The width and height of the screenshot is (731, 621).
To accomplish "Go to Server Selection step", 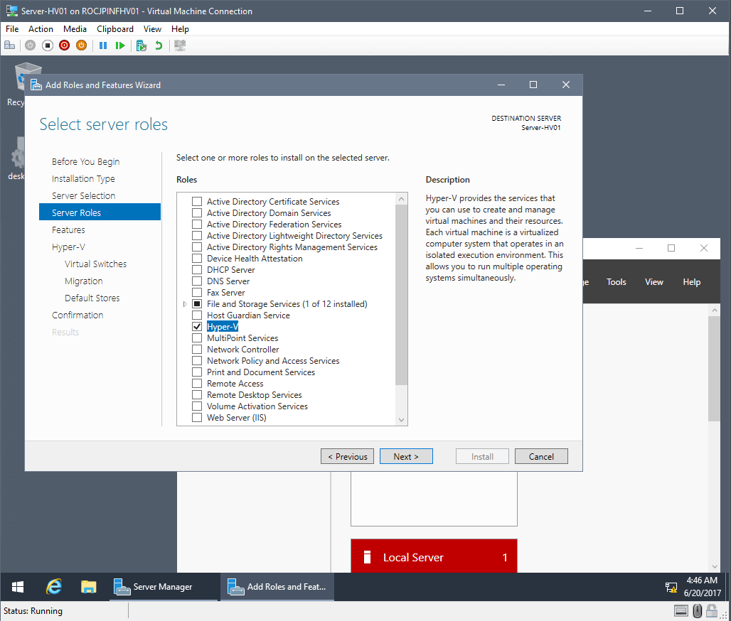I will click(x=83, y=195).
